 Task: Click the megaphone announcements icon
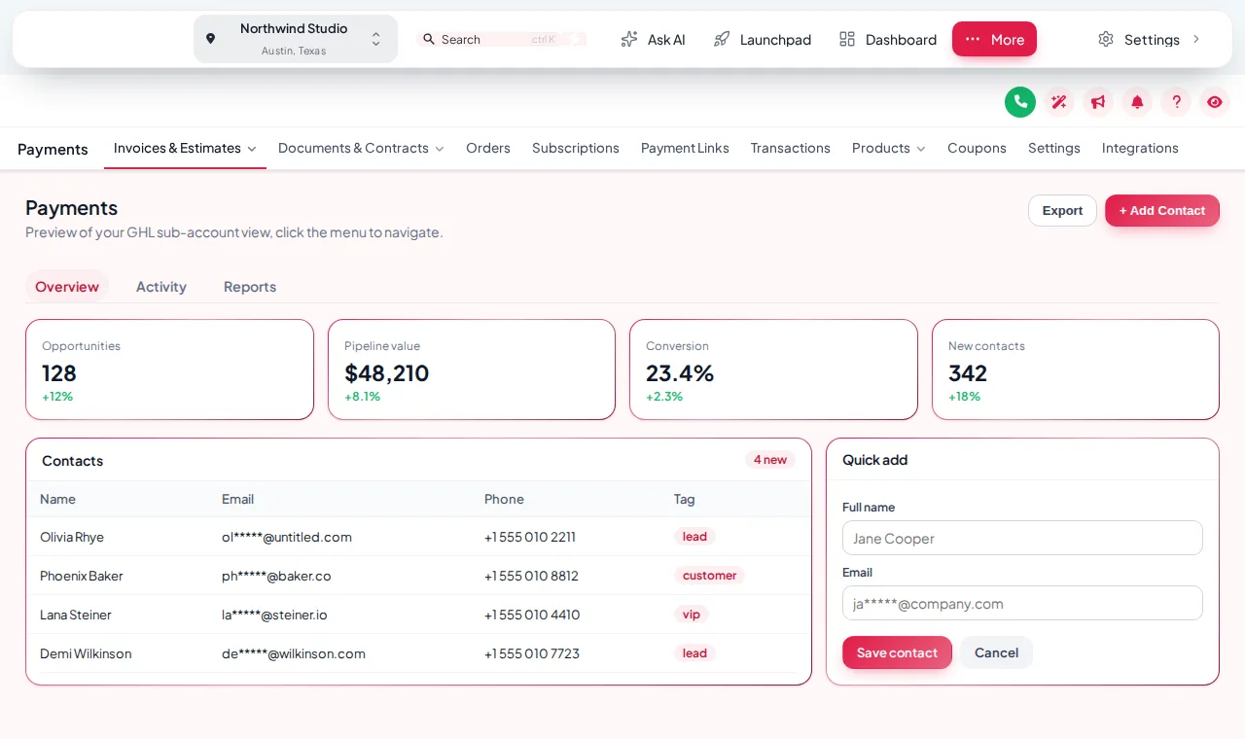click(x=1098, y=102)
